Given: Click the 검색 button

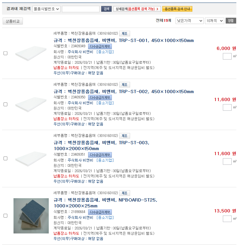Looking at the screenshot, I should coord(106,9).
